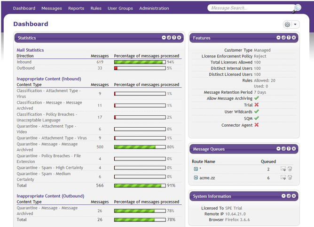Close the System Information panel
The width and height of the screenshot is (314, 227).
point(294,196)
